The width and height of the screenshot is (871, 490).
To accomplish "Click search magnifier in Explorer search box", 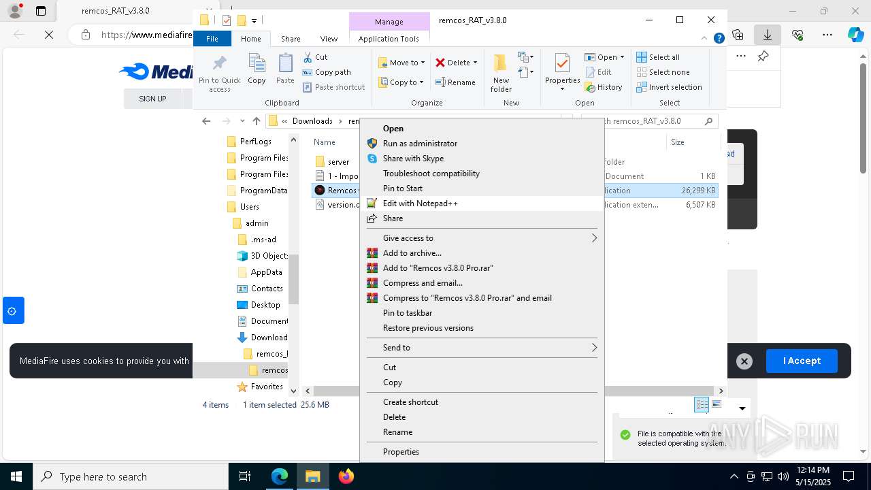I will click(708, 121).
